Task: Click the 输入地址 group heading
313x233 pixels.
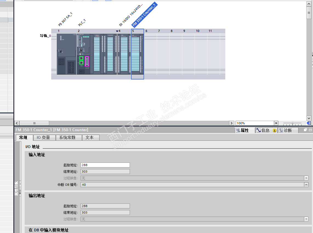Action: [37, 155]
